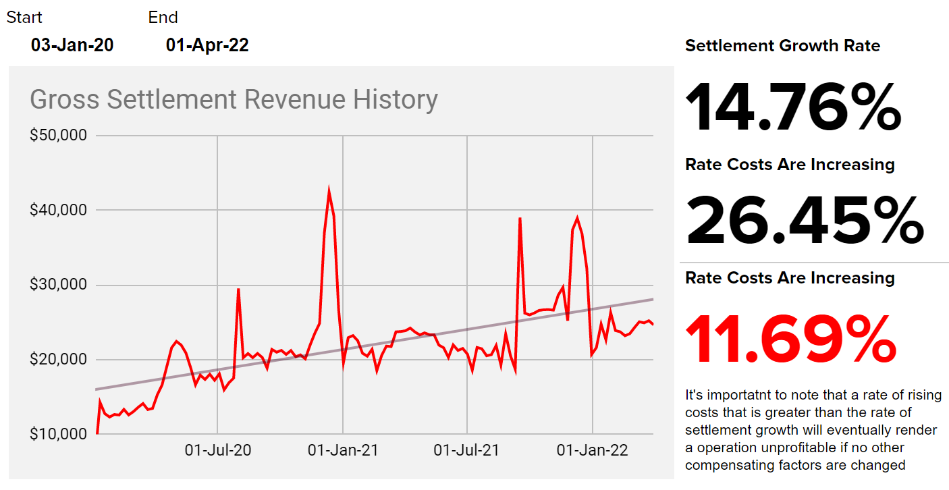This screenshot has height=490, width=949.
Task: Click the $10,000 axis label
Action: (58, 434)
